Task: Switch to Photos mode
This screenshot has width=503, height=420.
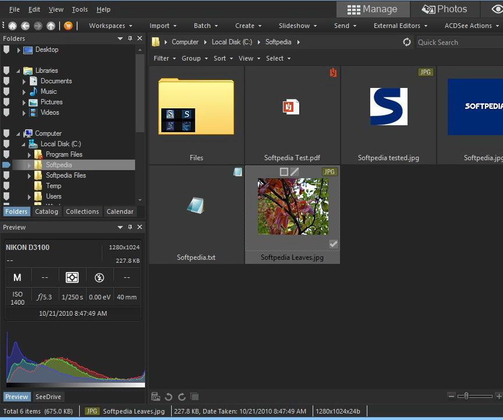Action: (x=445, y=9)
